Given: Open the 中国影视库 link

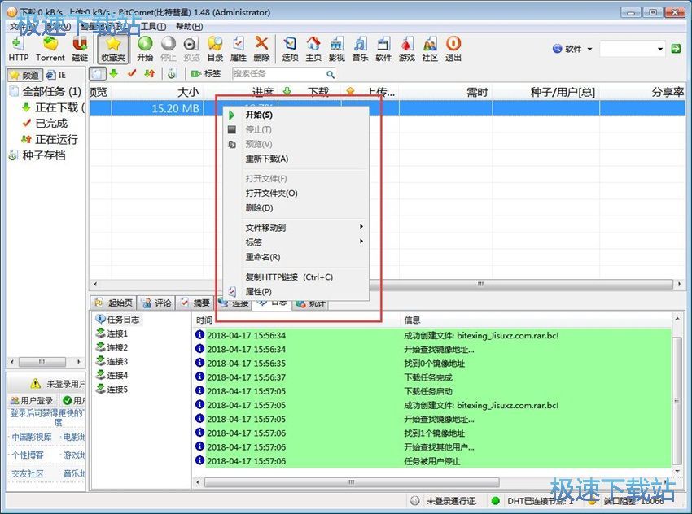Looking at the screenshot, I should click(31, 437).
